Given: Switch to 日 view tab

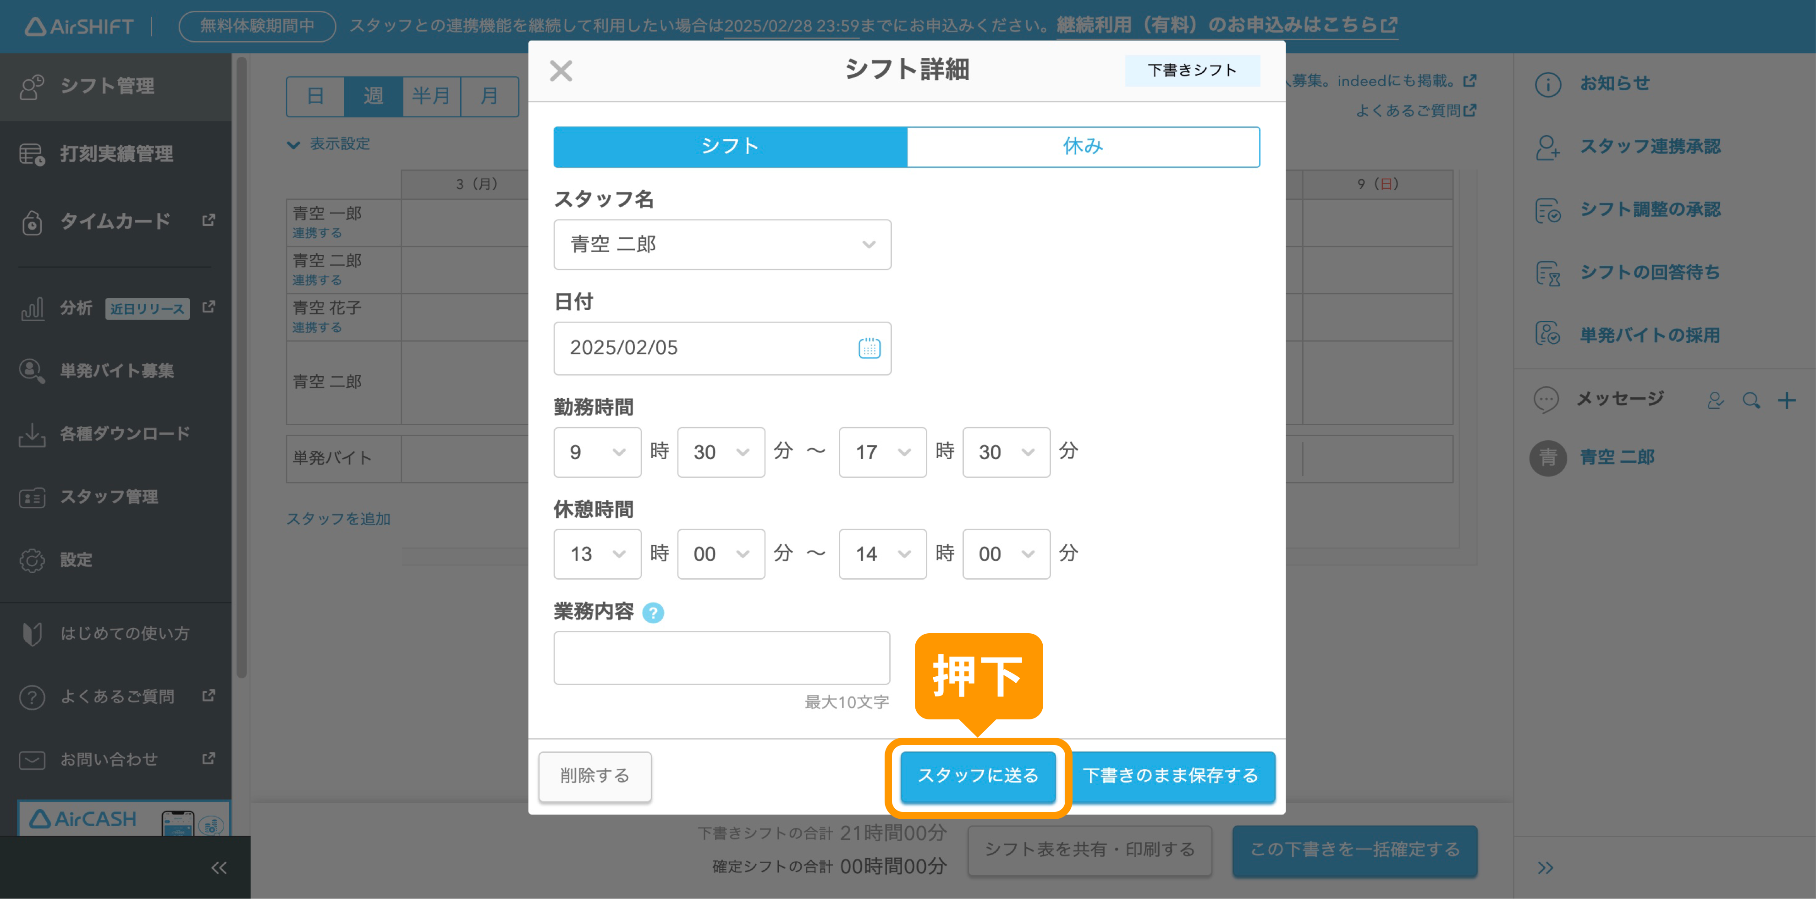Looking at the screenshot, I should (x=315, y=97).
